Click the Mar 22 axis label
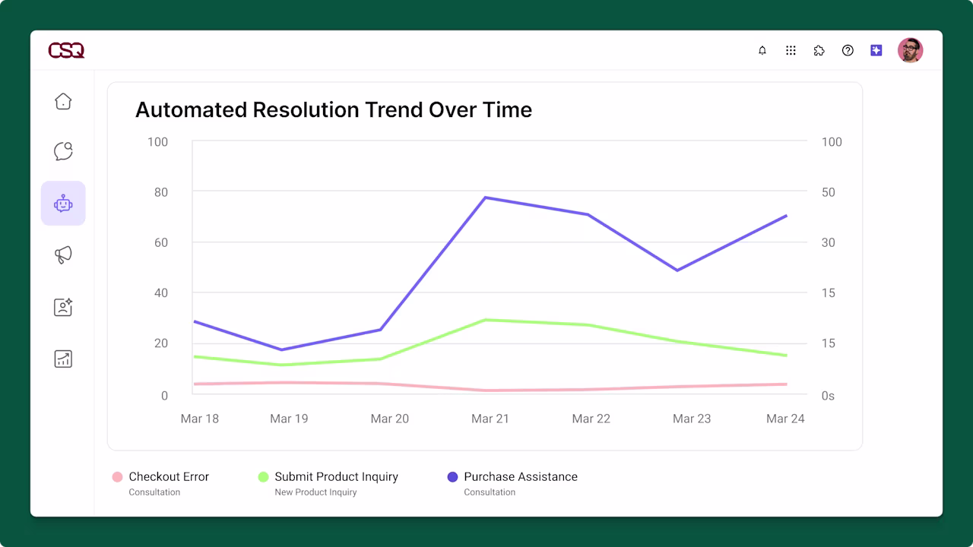This screenshot has width=973, height=547. (591, 419)
